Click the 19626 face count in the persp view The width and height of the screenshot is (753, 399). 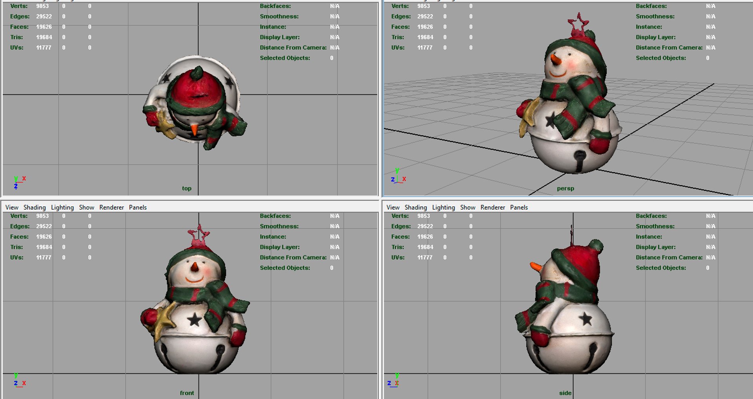point(425,27)
